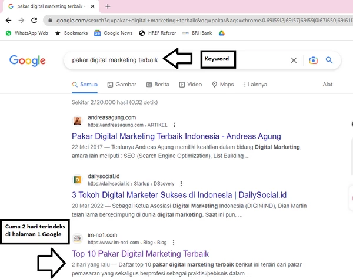Open BRI iBank bookmark
The width and height of the screenshot is (353, 279).
click(197, 33)
